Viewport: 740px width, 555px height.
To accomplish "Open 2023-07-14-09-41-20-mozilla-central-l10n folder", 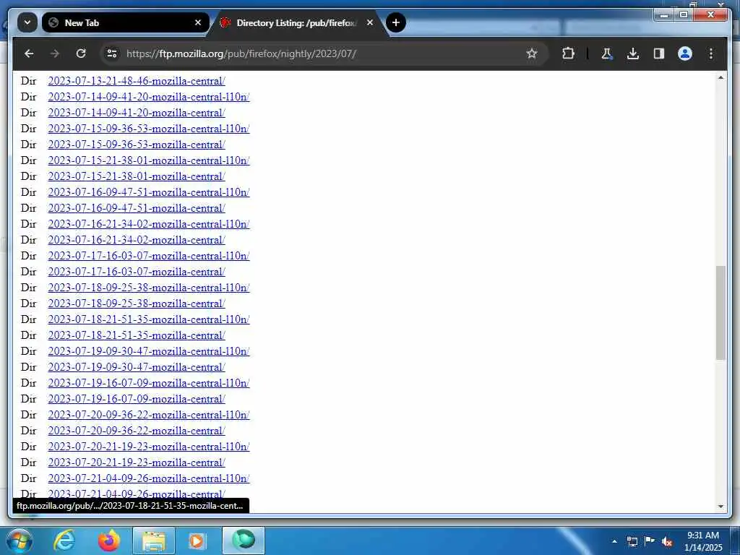I will point(149,97).
